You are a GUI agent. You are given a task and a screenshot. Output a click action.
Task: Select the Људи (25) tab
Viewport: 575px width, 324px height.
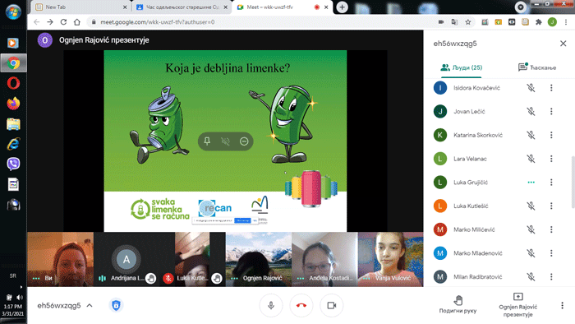coord(462,67)
